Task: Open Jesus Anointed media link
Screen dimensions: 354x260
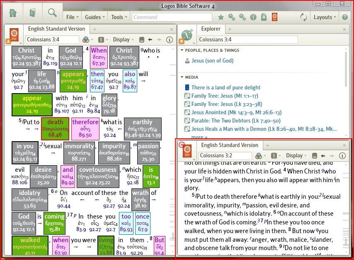Action: pyautogui.click(x=236, y=112)
